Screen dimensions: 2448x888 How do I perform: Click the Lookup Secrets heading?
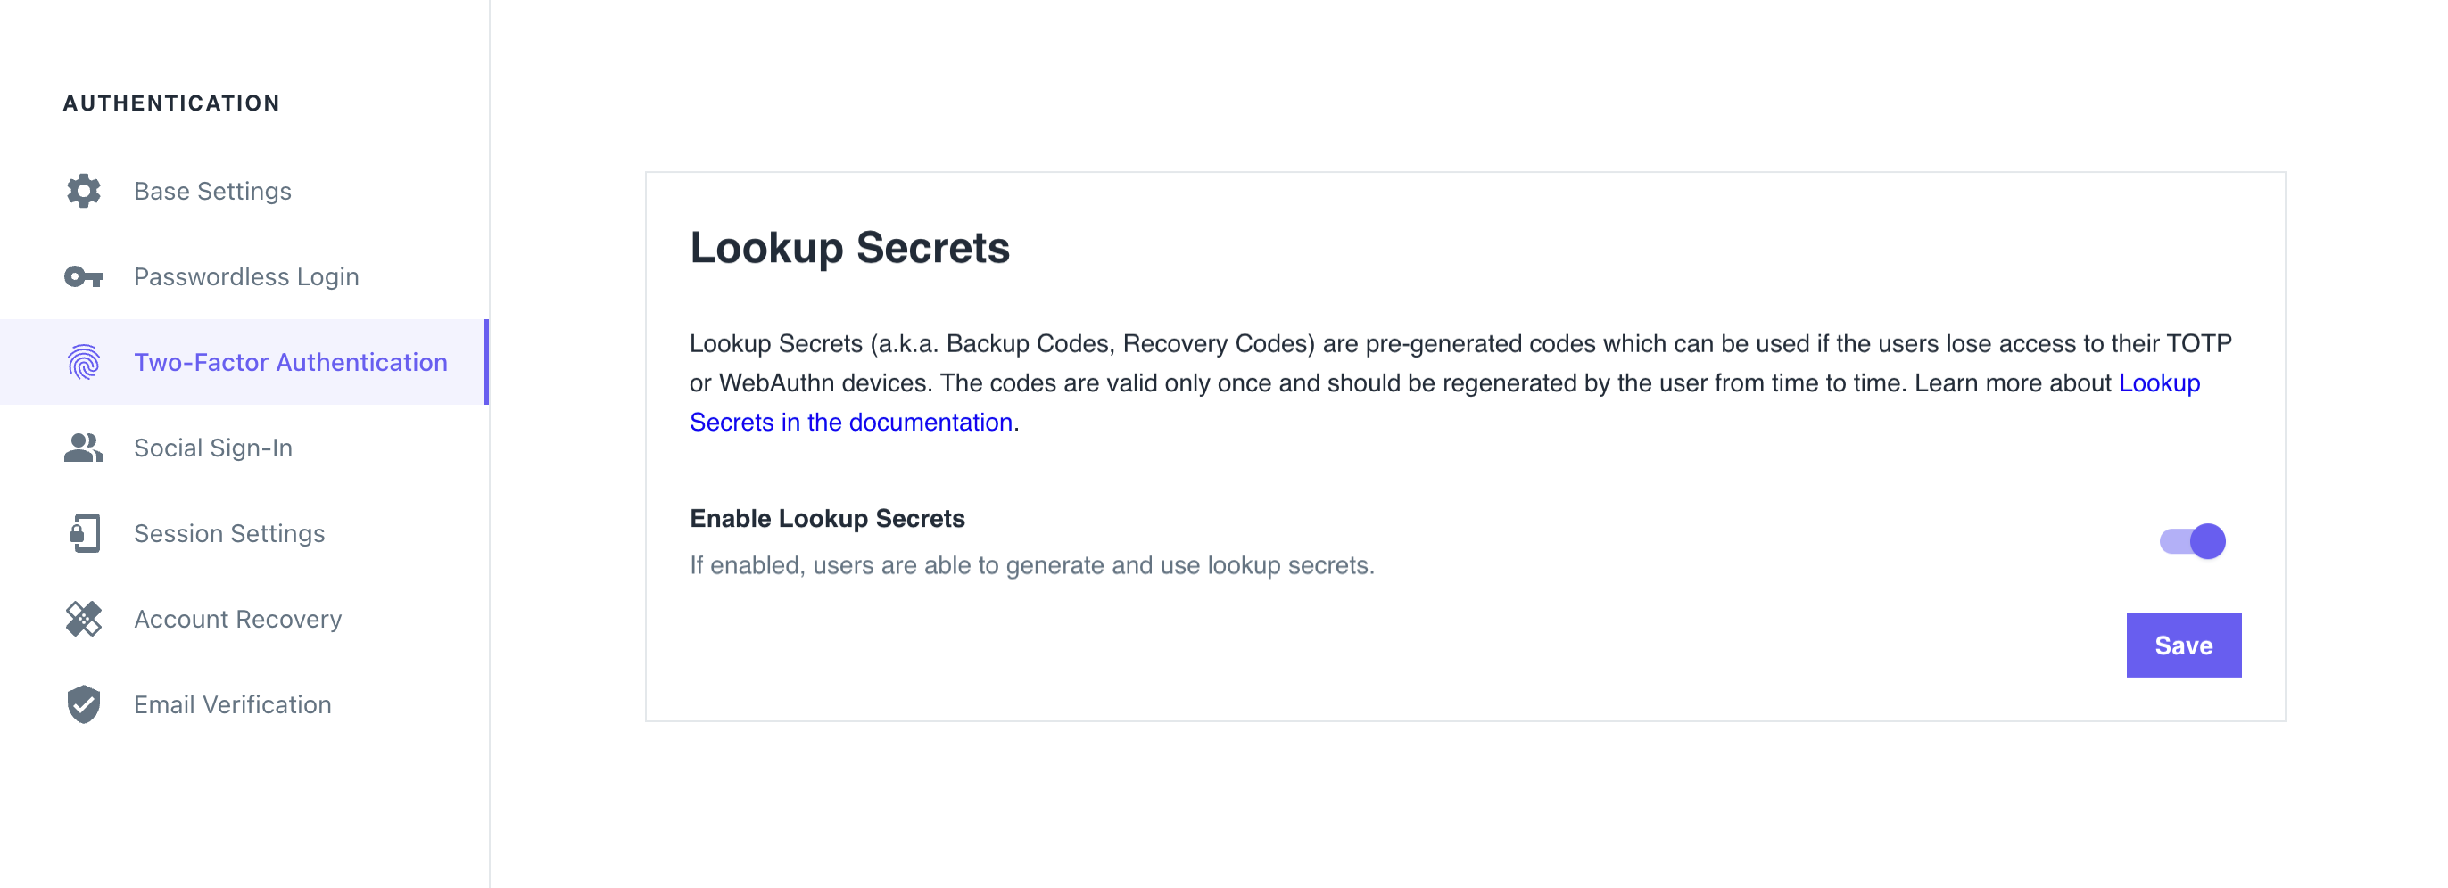pyautogui.click(x=850, y=248)
